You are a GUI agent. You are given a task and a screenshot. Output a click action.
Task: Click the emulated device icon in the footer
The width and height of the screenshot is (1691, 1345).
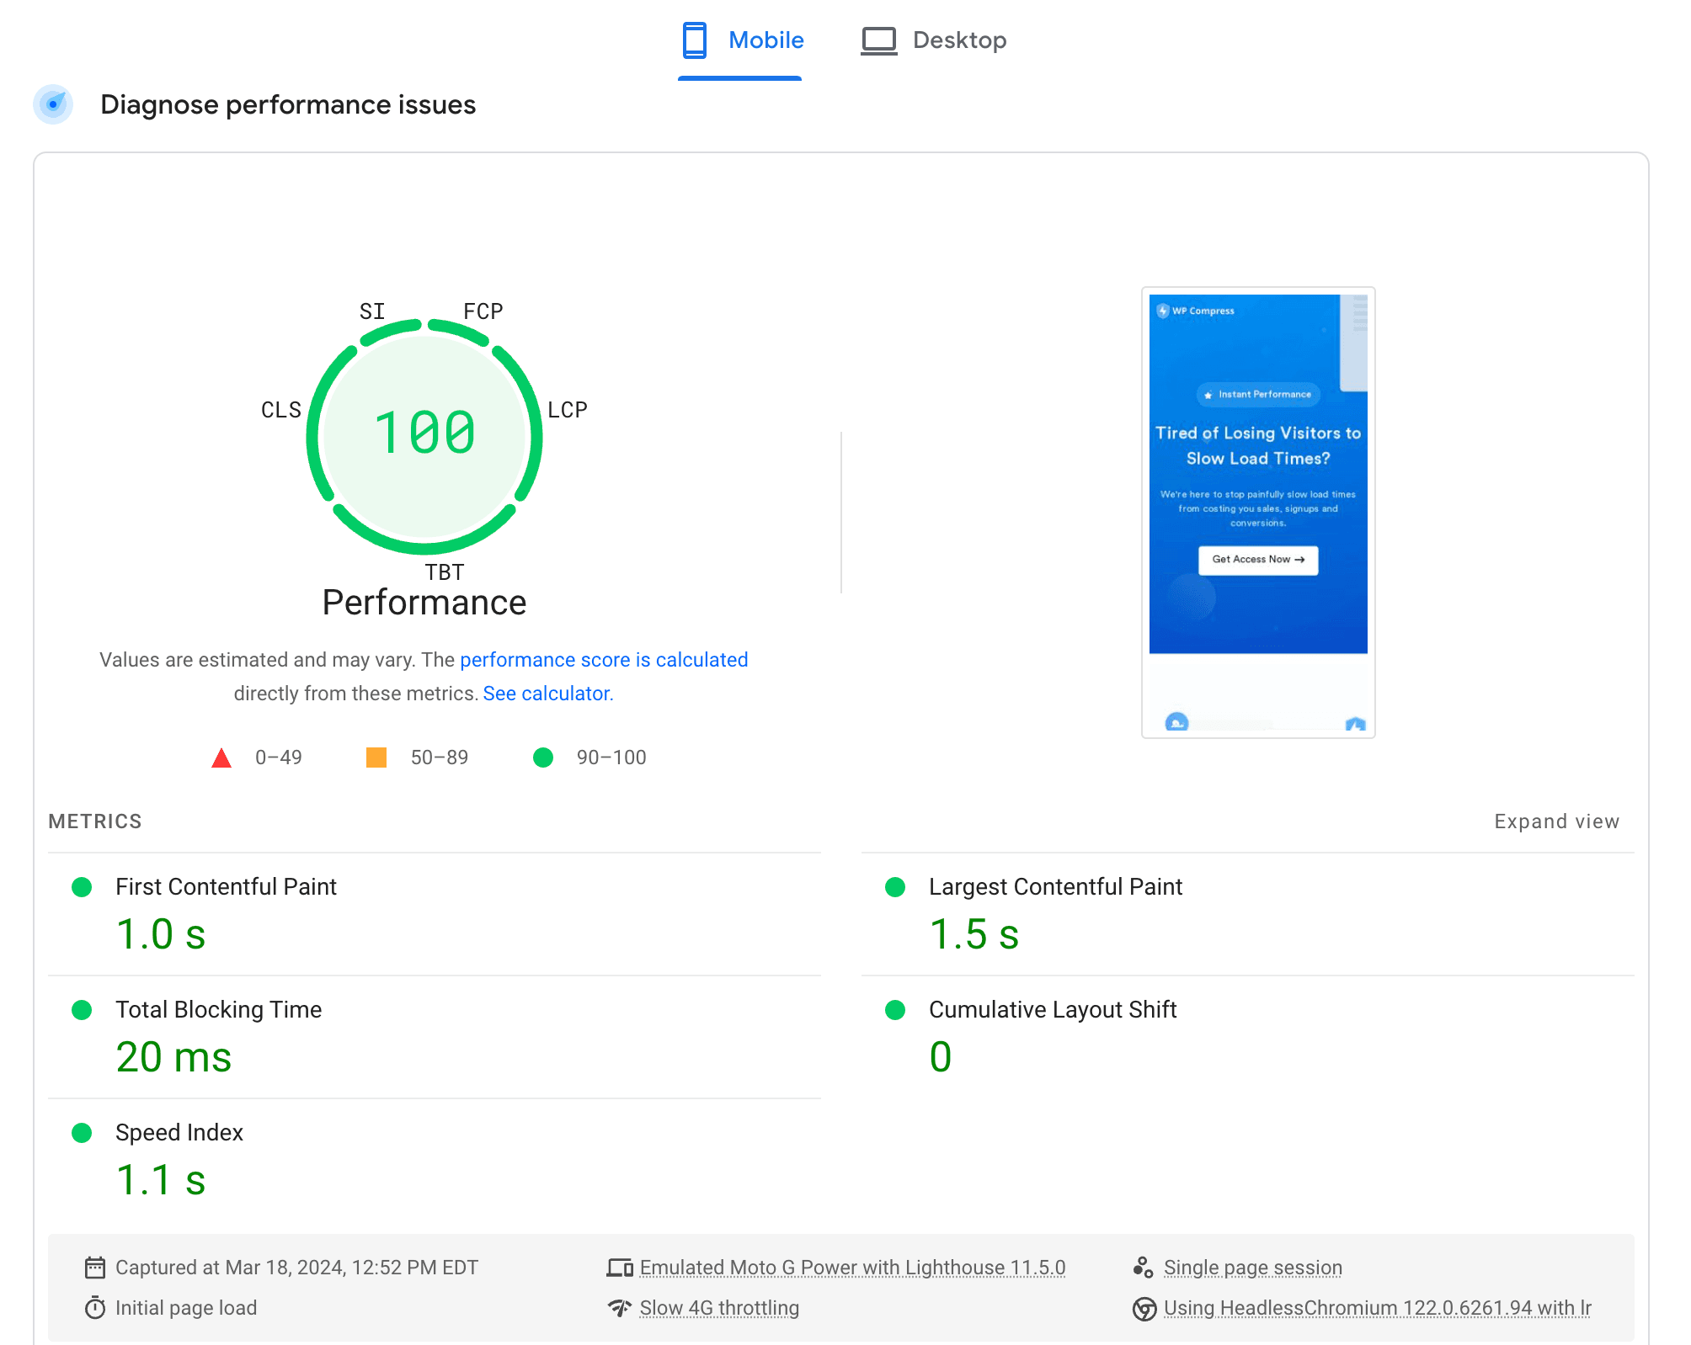tap(620, 1265)
